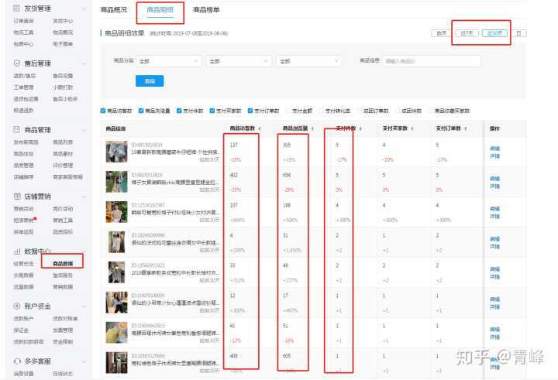Collapse the 发货管理 sidebar section chevron
The width and height of the screenshot is (558, 380).
84,8
